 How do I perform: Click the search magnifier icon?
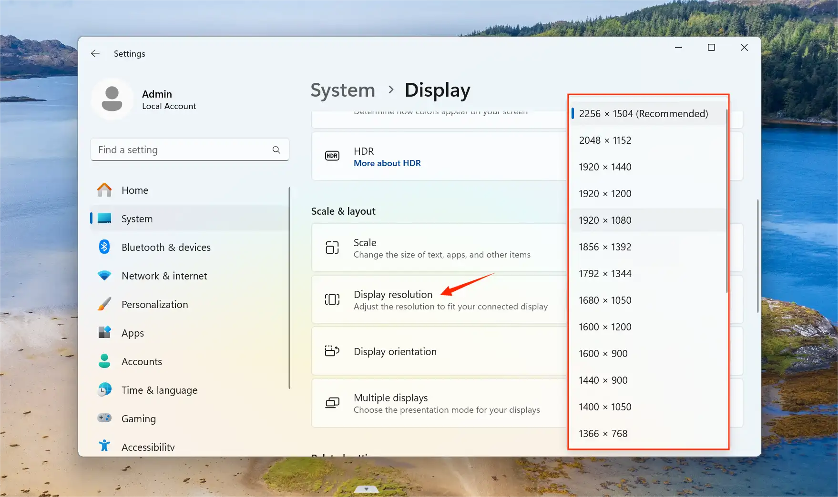276,150
